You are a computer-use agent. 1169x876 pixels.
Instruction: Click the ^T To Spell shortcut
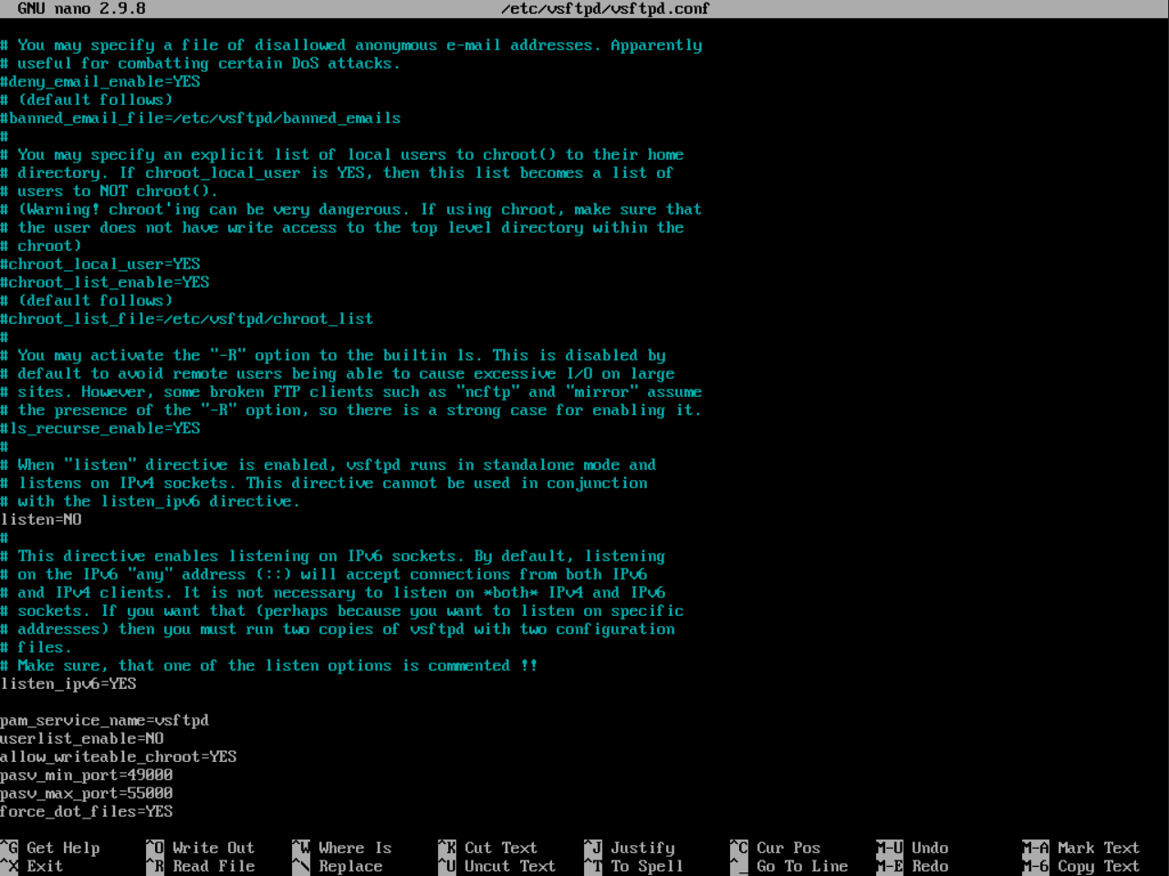point(634,866)
